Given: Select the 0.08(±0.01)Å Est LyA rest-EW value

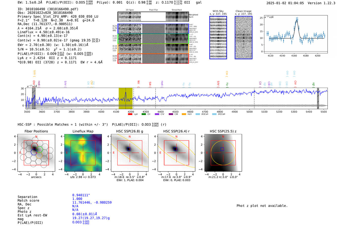Looking at the screenshot, I should tap(85, 214).
